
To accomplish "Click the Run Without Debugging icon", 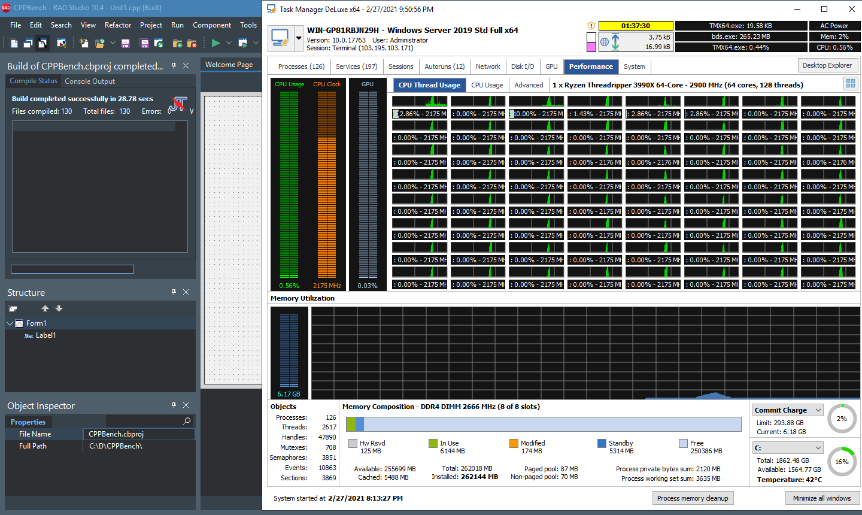I will 242,43.
